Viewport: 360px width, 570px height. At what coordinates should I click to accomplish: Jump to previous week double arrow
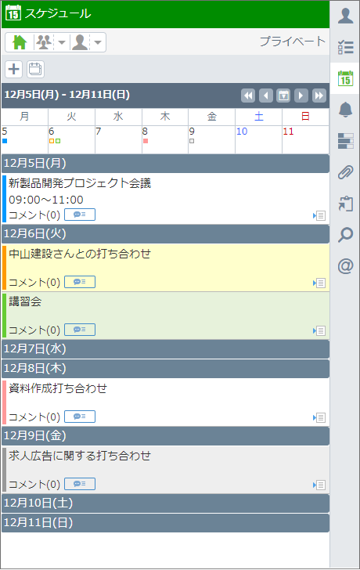coord(248,96)
